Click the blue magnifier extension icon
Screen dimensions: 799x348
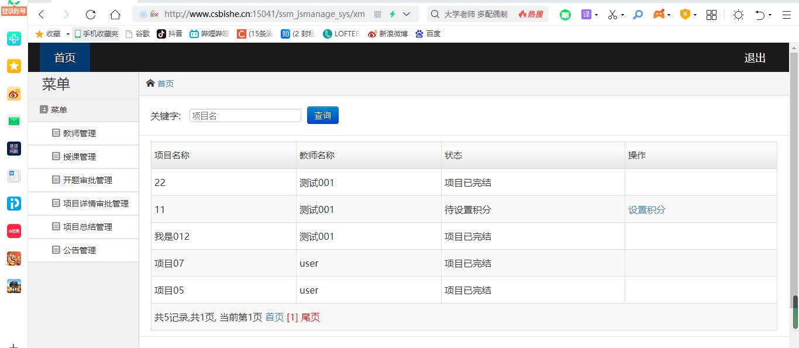[x=638, y=15]
